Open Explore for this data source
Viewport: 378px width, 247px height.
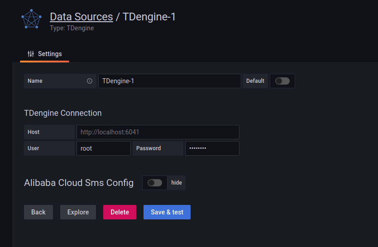(x=78, y=212)
